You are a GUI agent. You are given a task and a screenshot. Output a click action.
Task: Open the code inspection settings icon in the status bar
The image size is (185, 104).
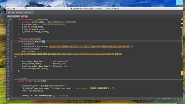pyautogui.click(x=178, y=99)
